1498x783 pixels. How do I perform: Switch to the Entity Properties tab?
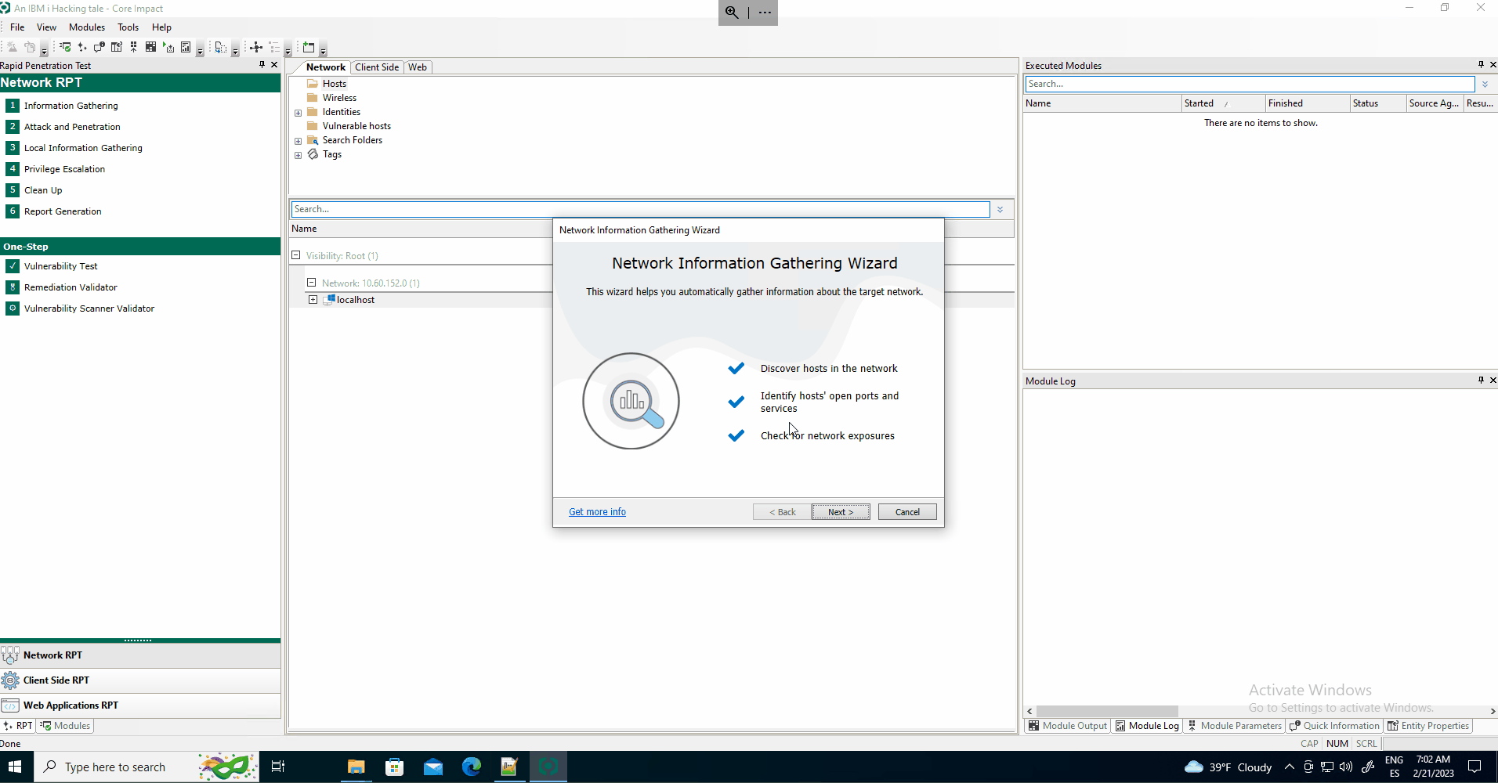(1427, 726)
